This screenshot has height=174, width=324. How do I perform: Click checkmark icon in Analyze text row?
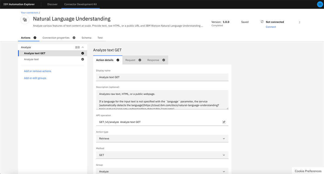tap(83, 59)
